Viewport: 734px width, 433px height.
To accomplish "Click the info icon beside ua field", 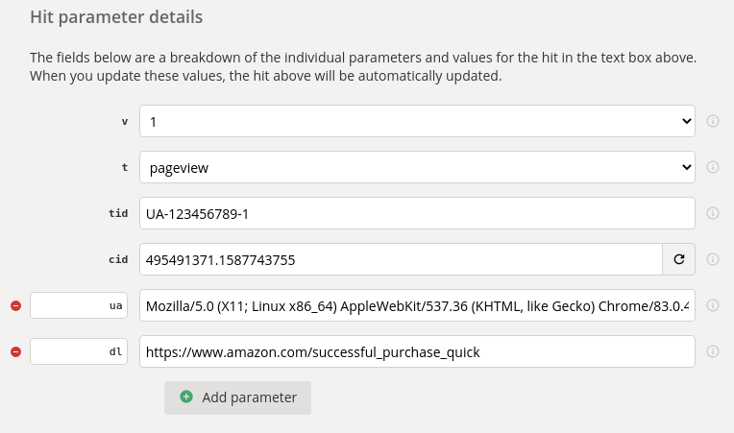I will pyautogui.click(x=713, y=305).
